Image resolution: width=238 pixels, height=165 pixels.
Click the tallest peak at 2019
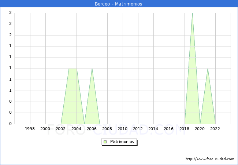tap(192, 14)
